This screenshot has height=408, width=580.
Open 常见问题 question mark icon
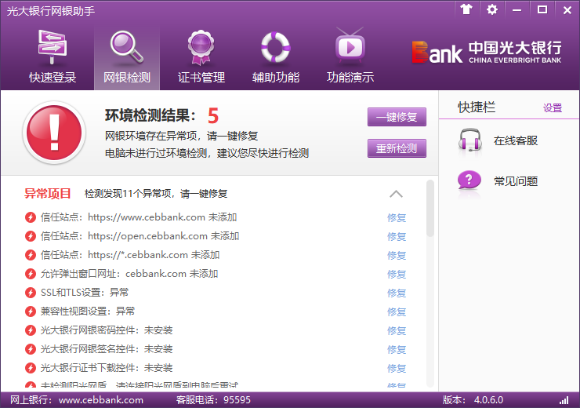(469, 180)
